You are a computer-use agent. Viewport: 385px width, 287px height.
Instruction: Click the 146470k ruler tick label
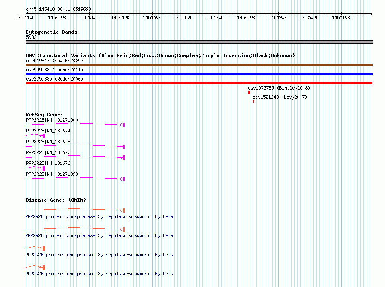coord(215,17)
